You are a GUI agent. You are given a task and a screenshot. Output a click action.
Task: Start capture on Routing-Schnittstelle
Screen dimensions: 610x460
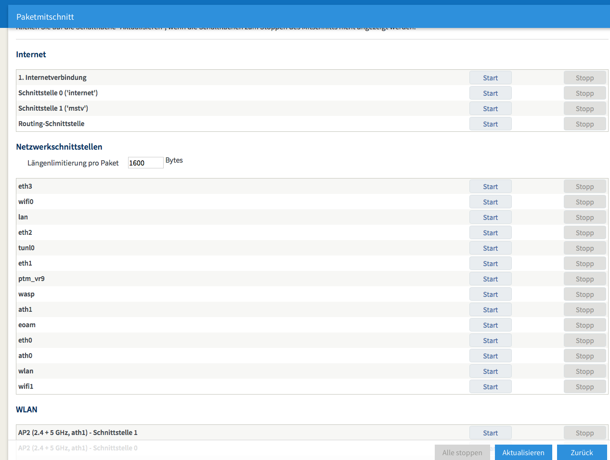click(490, 124)
